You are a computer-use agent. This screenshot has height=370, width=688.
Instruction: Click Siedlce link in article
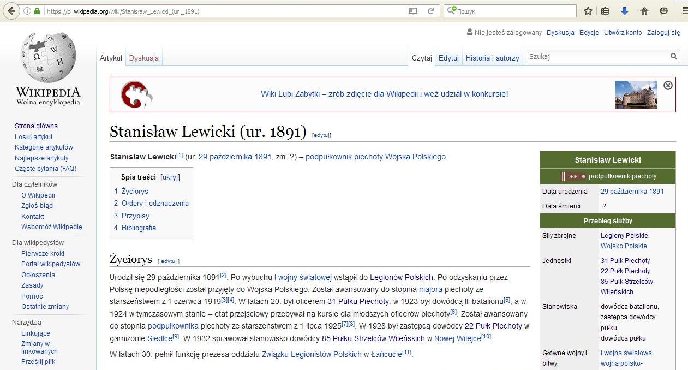tap(159, 338)
